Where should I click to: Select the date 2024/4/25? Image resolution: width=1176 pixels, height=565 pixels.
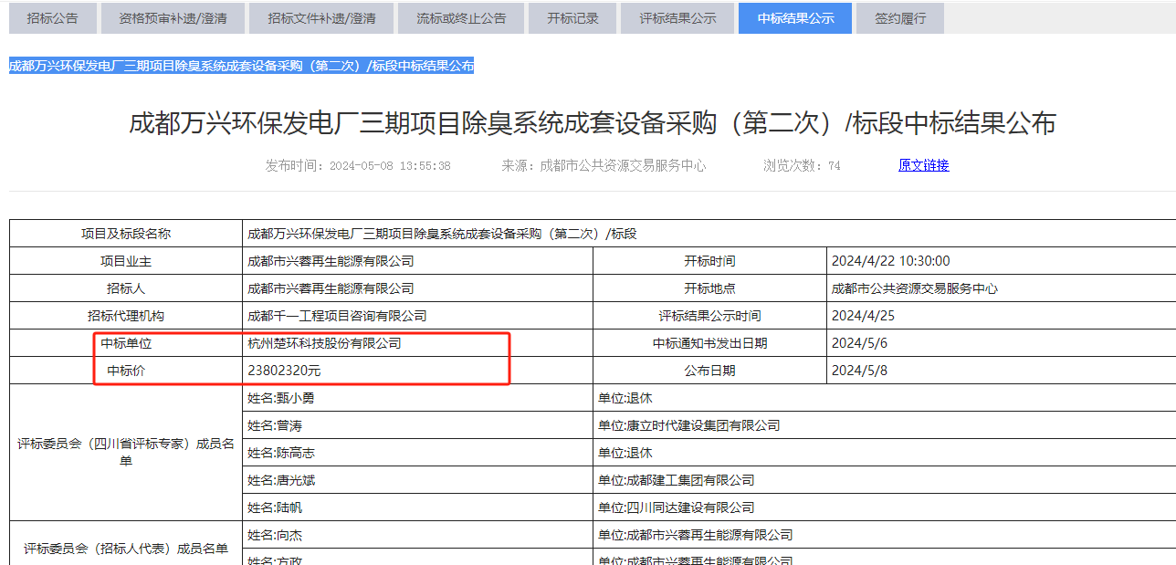pos(1001,316)
